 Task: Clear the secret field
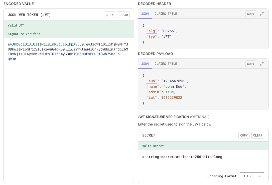[x=258, y=135]
